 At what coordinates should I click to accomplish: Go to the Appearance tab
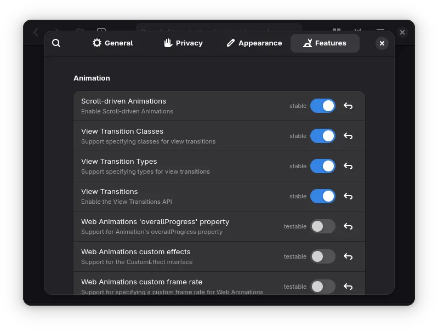[254, 43]
